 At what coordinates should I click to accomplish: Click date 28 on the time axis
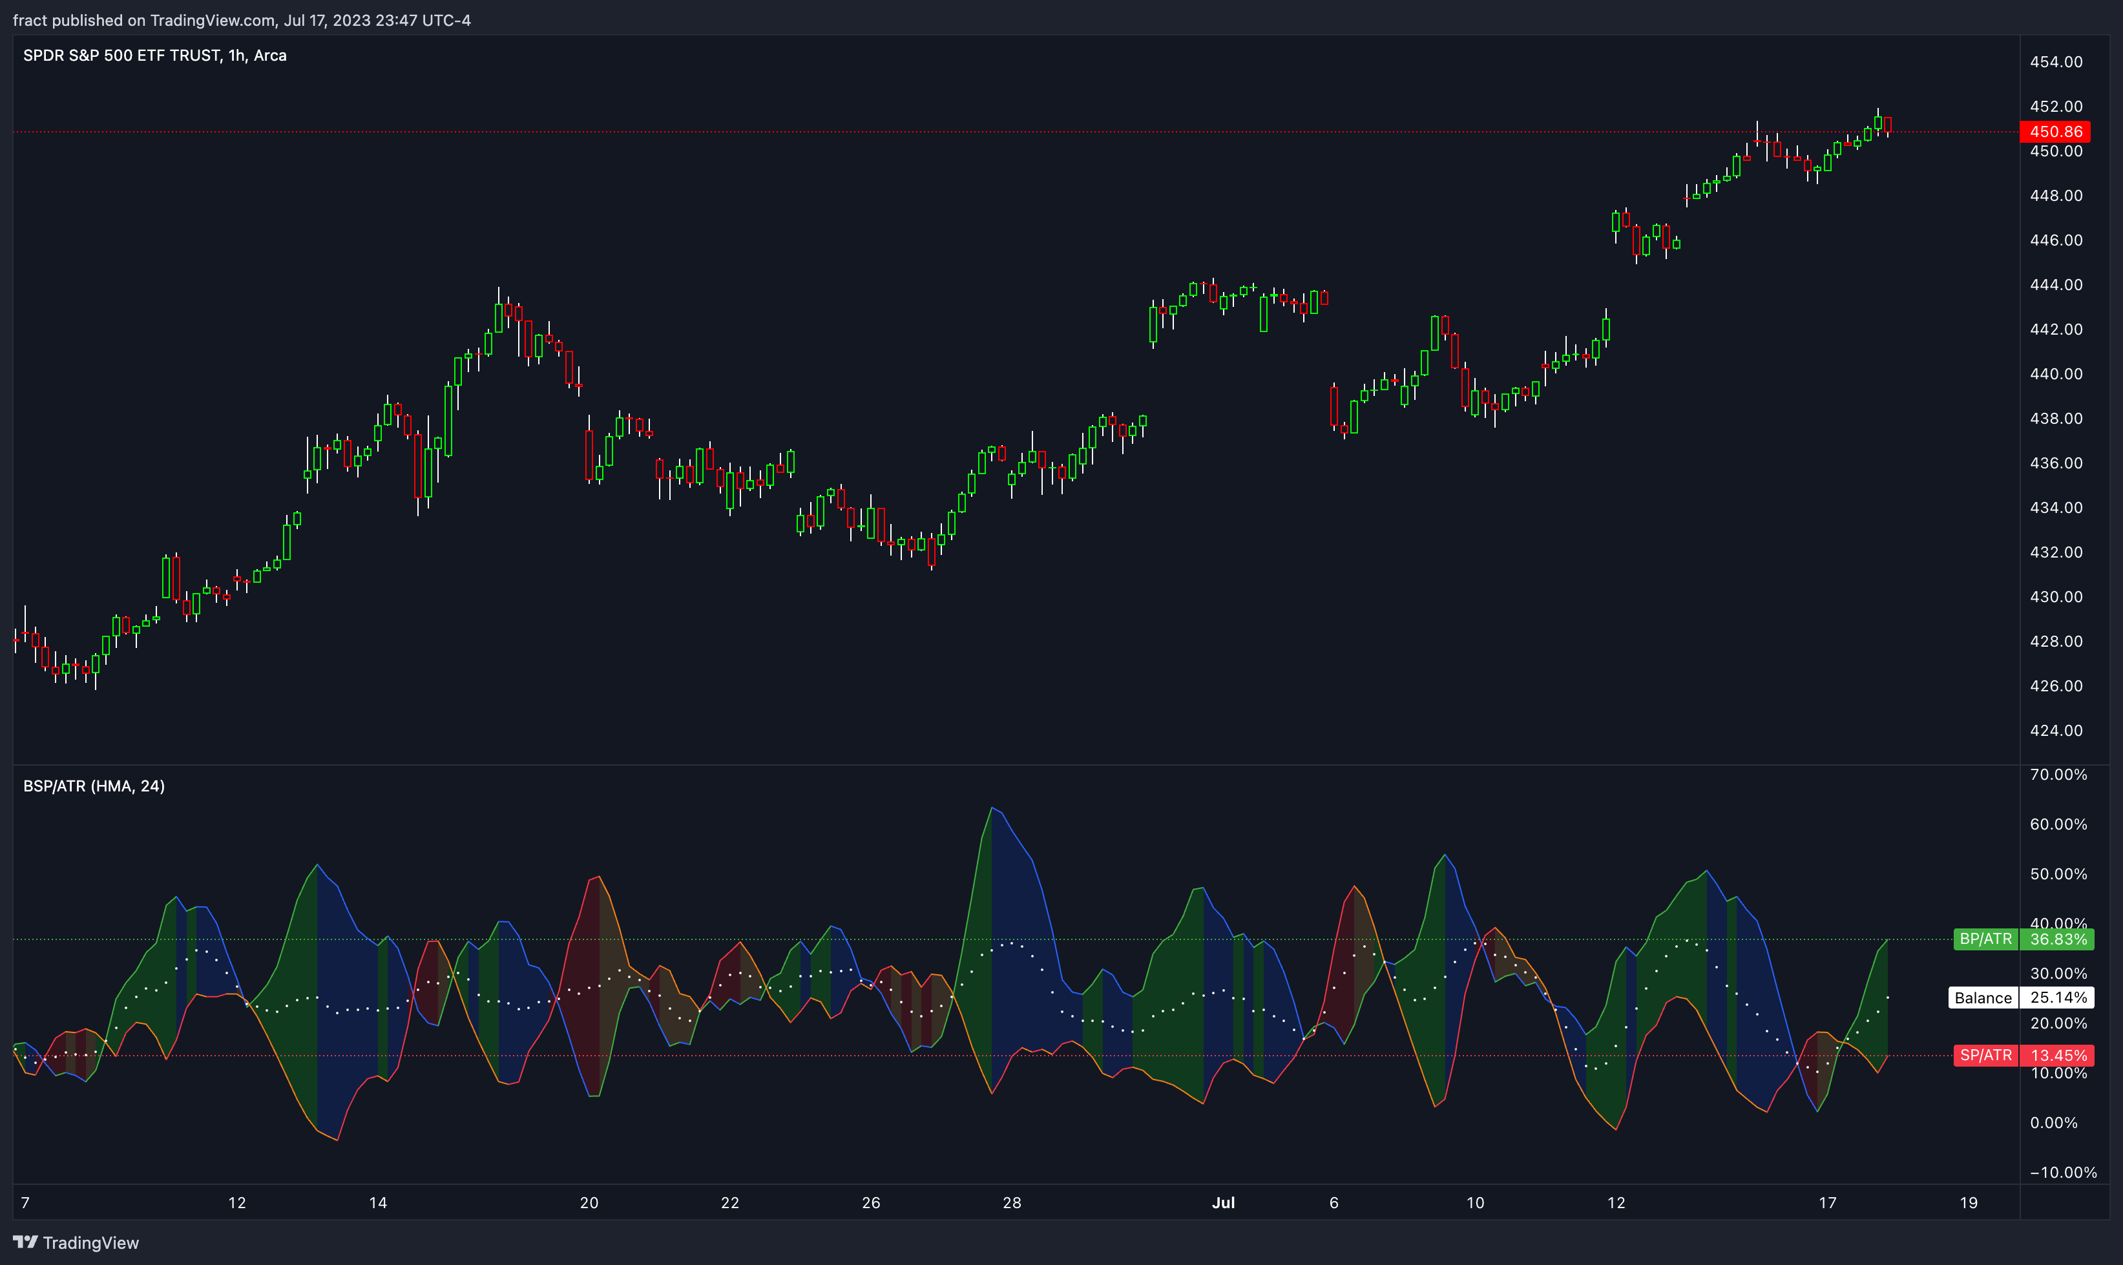click(1012, 1203)
